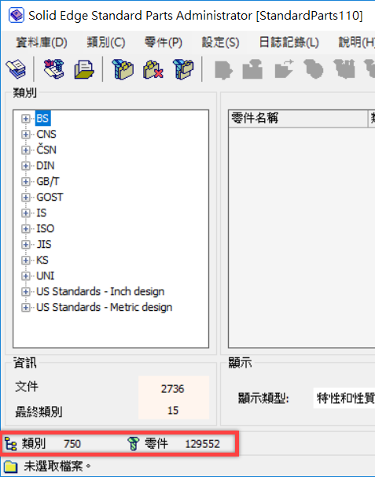Image resolution: width=375 pixels, height=477 pixels.
Task: Click the document with yellow folder icon
Action: 84,69
